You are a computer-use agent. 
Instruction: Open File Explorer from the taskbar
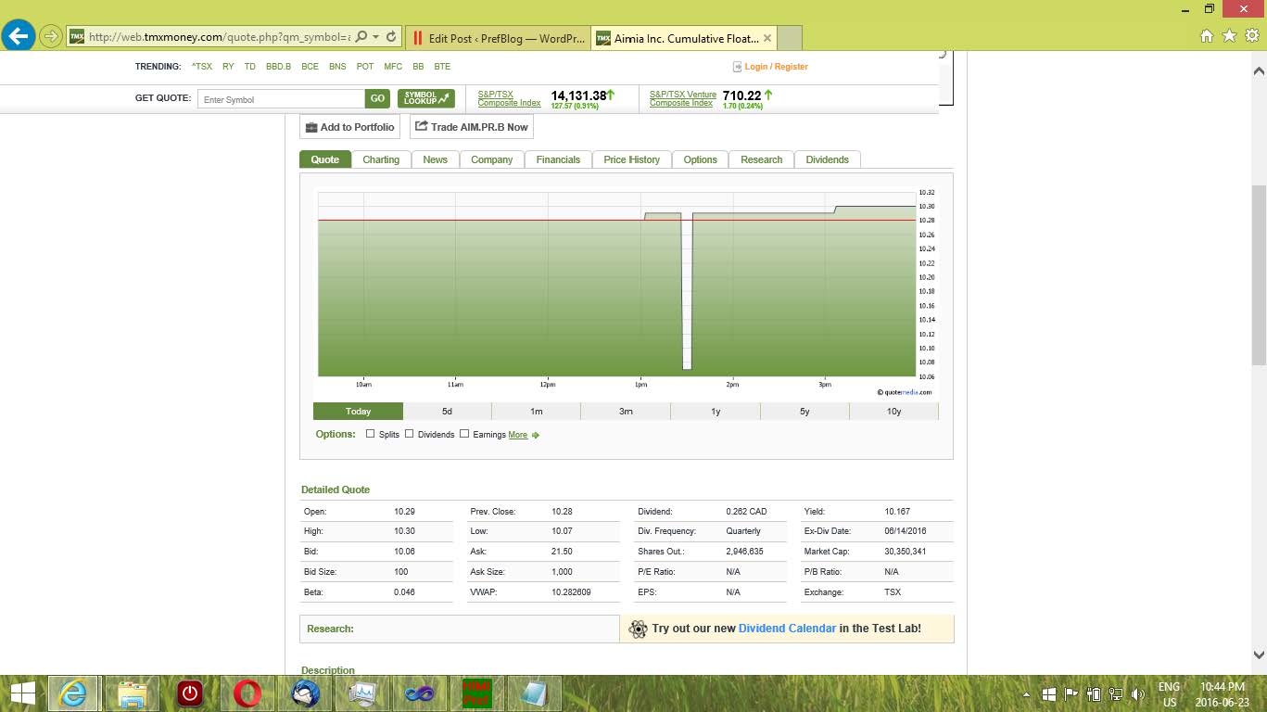(x=132, y=693)
